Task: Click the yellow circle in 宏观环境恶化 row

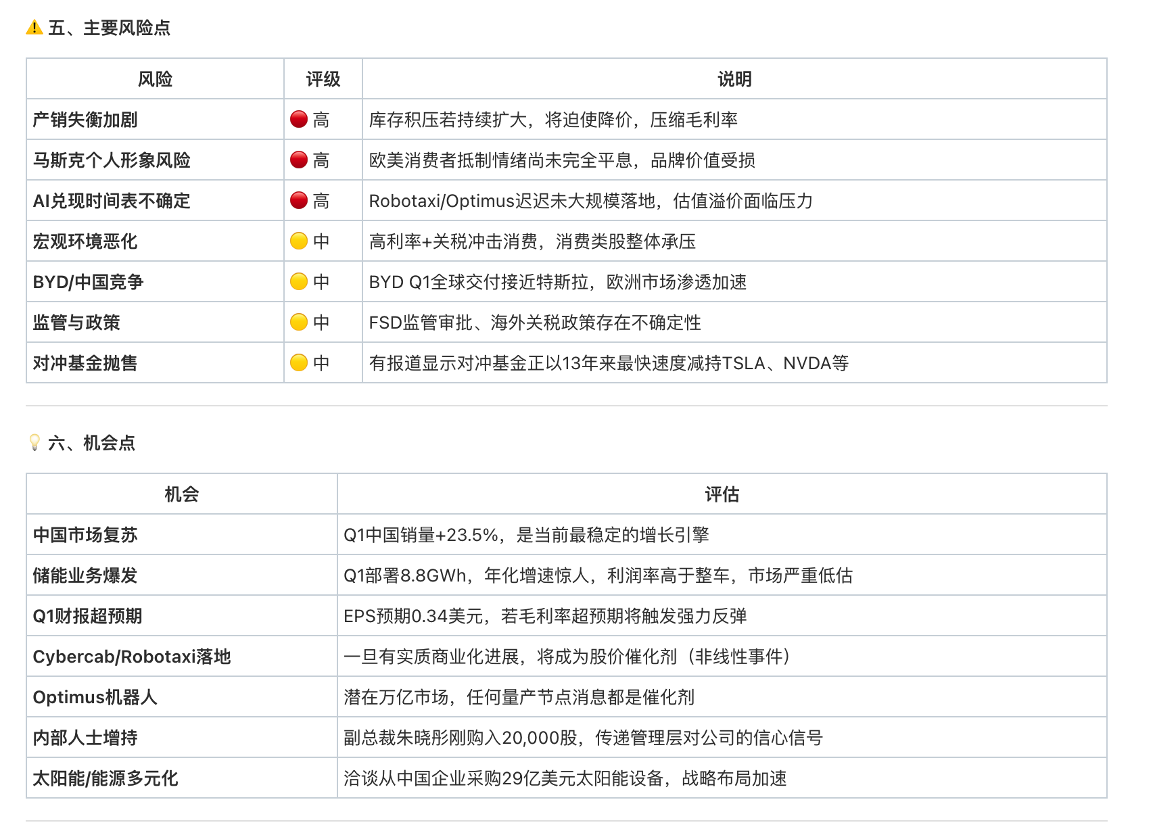Action: point(299,241)
